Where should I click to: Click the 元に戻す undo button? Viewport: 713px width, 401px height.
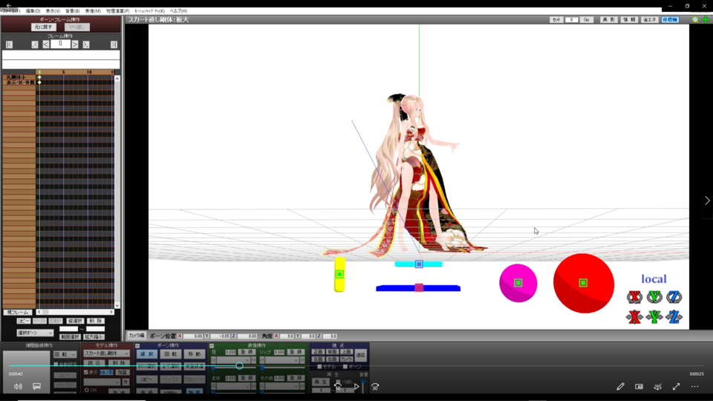(x=44, y=27)
